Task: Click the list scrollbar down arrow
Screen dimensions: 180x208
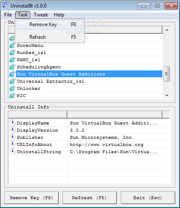Action: (167, 96)
